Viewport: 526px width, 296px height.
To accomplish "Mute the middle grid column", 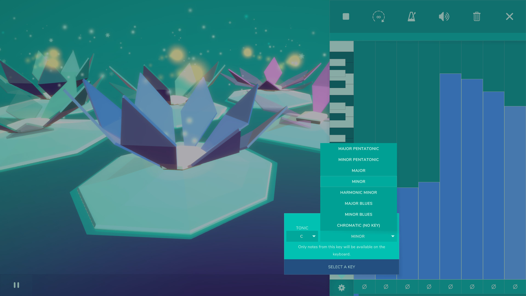I will coord(429,287).
